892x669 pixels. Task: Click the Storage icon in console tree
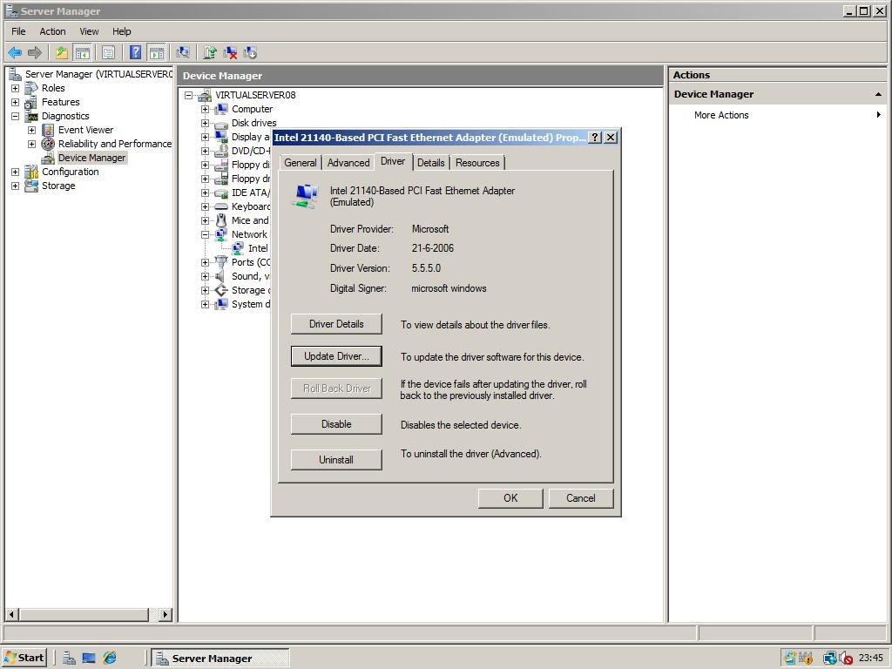coord(31,186)
